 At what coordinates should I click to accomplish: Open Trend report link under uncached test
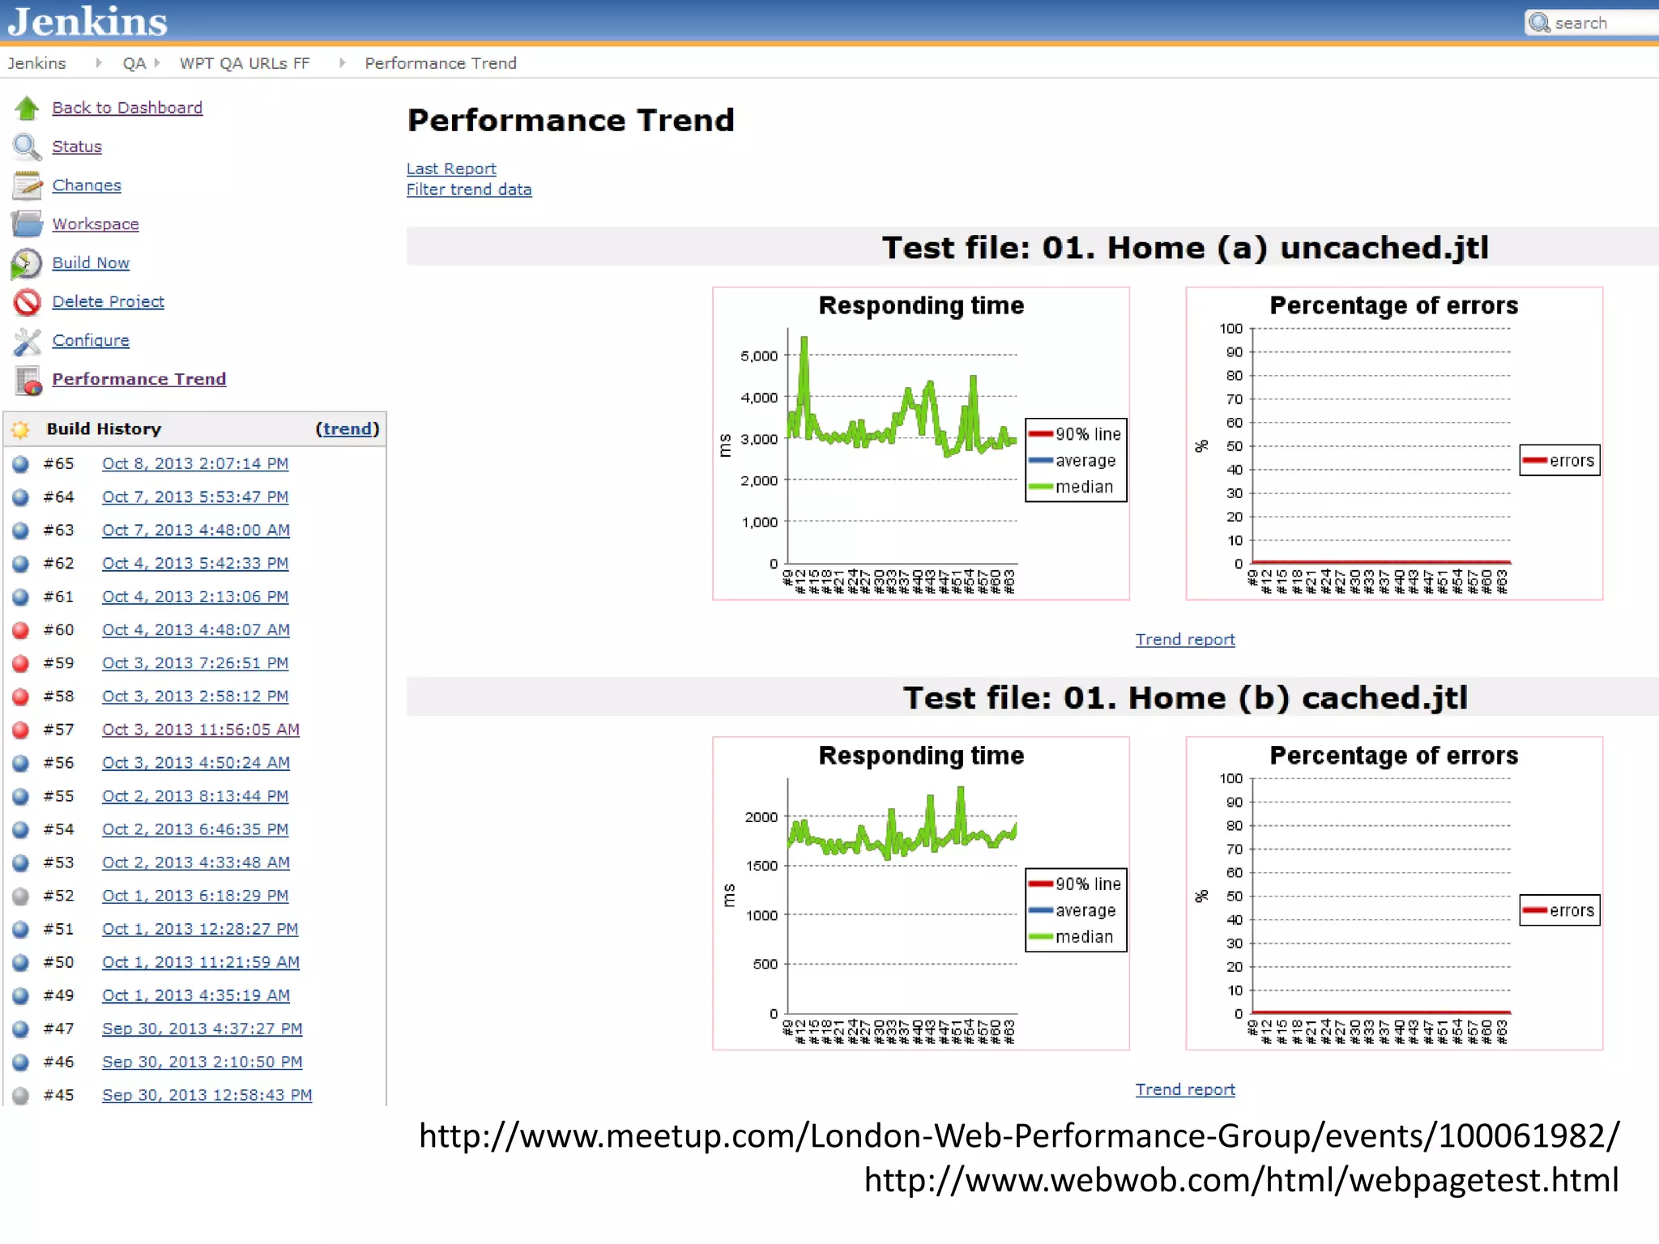point(1185,640)
